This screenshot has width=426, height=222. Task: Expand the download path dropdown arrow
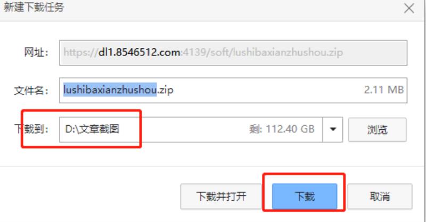(x=333, y=129)
